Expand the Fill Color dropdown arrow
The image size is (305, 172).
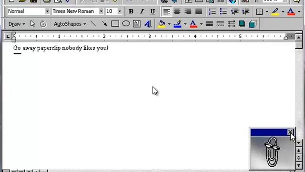click(169, 24)
